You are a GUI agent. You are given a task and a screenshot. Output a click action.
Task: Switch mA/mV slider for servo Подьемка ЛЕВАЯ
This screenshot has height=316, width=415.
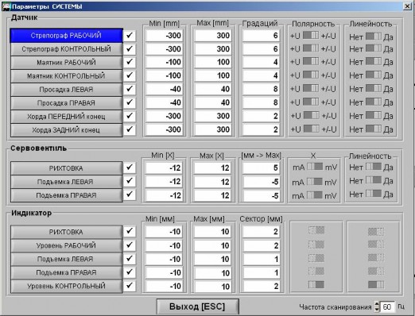click(x=315, y=182)
